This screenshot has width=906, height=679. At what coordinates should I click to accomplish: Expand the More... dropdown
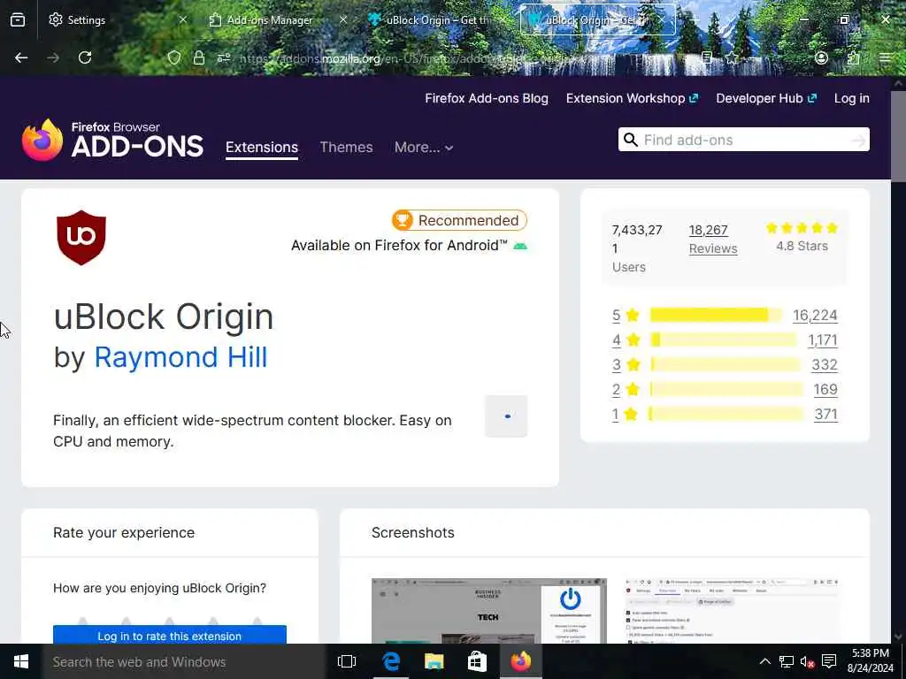[x=424, y=148]
